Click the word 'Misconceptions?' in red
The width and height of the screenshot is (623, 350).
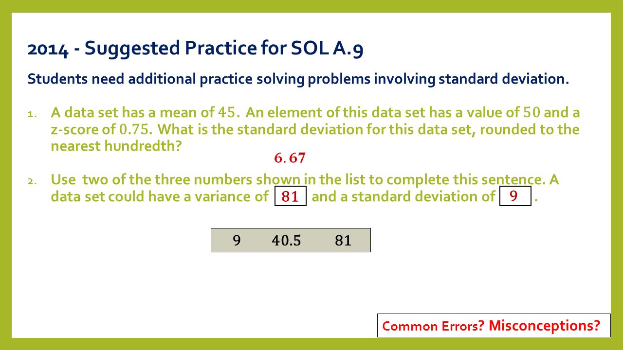(545, 325)
